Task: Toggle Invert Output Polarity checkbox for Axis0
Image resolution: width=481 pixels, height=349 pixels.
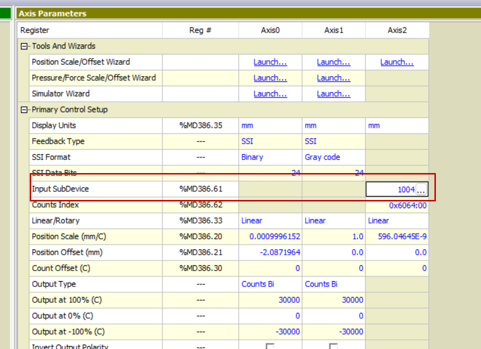Action: [270, 346]
